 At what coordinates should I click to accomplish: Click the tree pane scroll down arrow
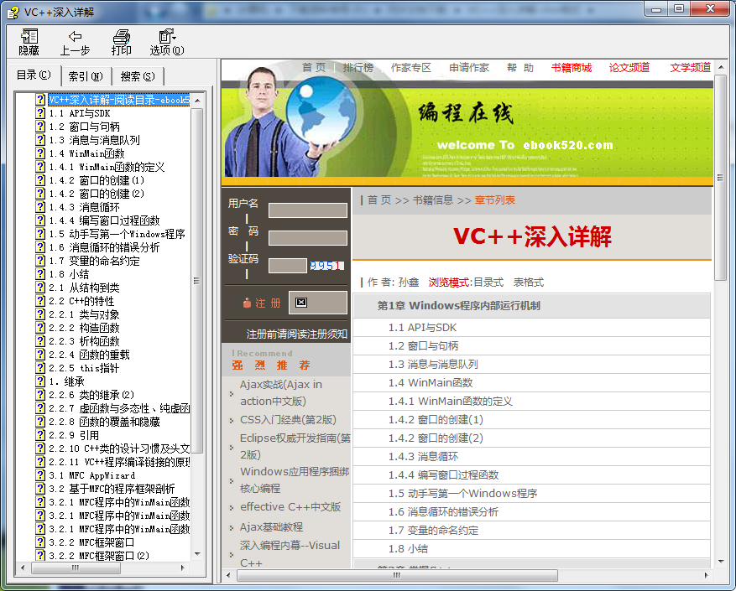(x=198, y=554)
